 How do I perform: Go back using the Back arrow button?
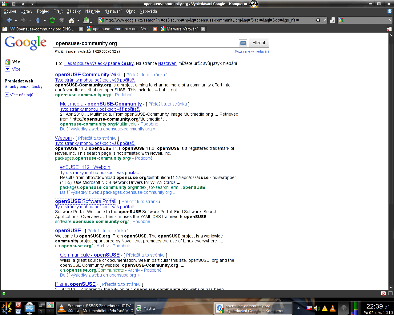pos(9,20)
